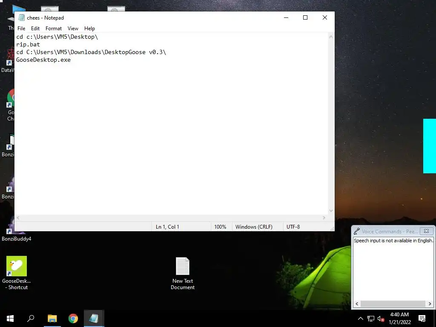Open the clock and date flyout

pos(399,318)
